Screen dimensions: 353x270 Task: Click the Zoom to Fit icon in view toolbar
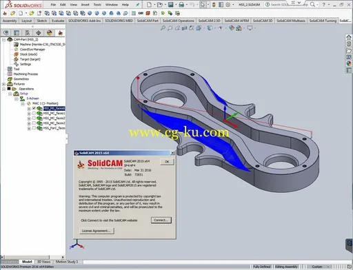[x=163, y=28]
